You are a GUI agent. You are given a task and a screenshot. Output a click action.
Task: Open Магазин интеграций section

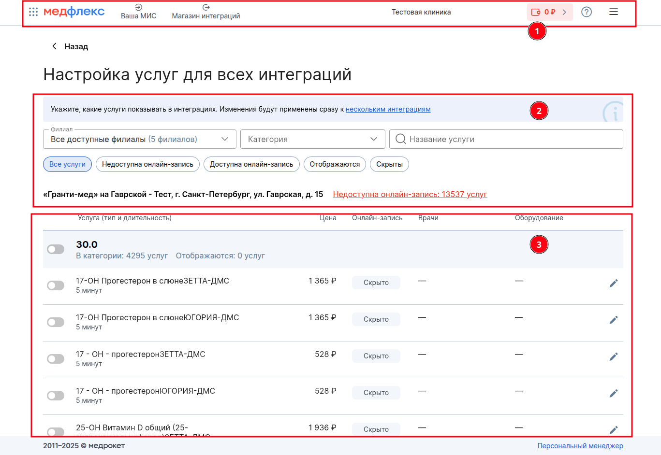(206, 12)
